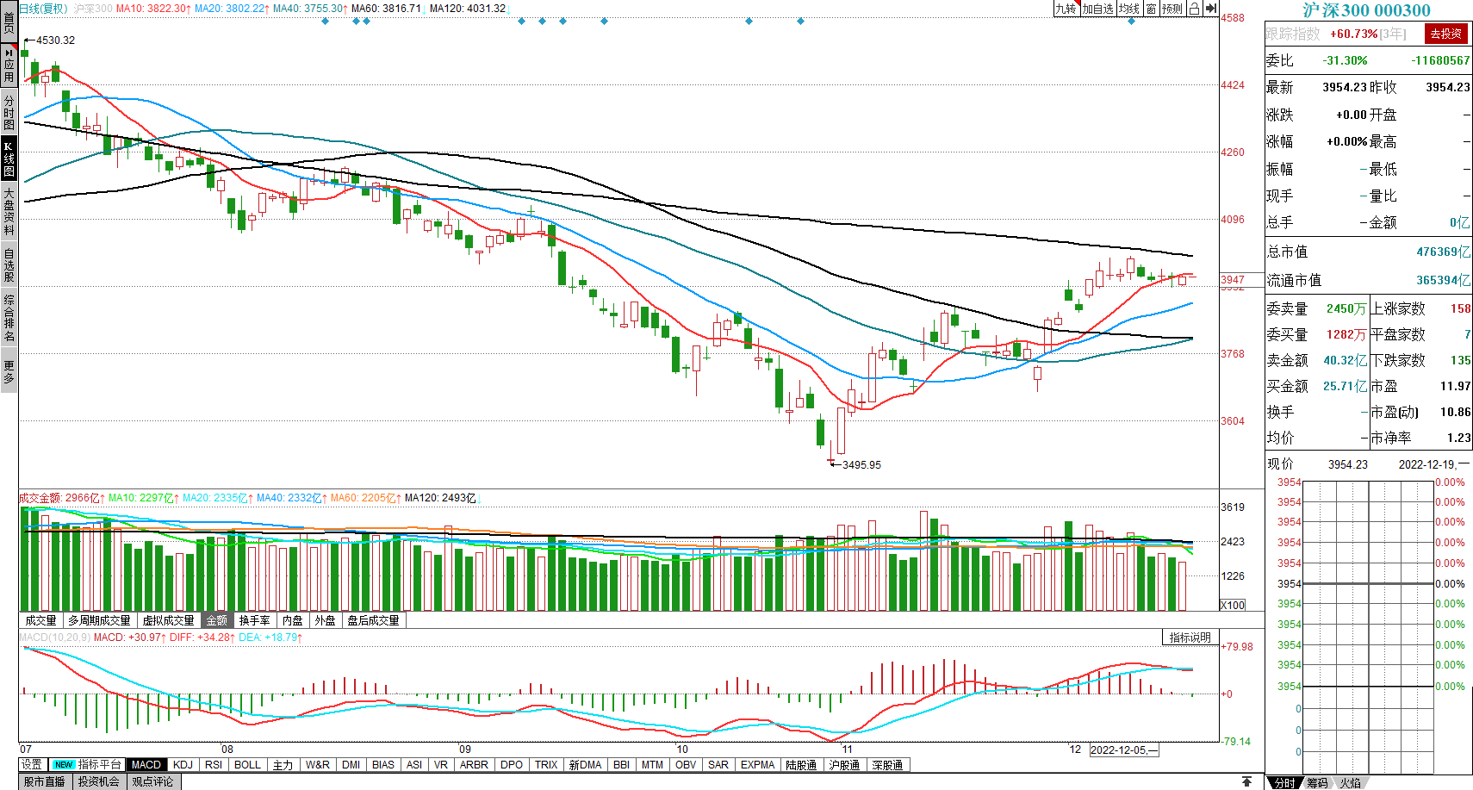
Task: Click the upload arrow icon at bottom right
Action: pos(1246,781)
